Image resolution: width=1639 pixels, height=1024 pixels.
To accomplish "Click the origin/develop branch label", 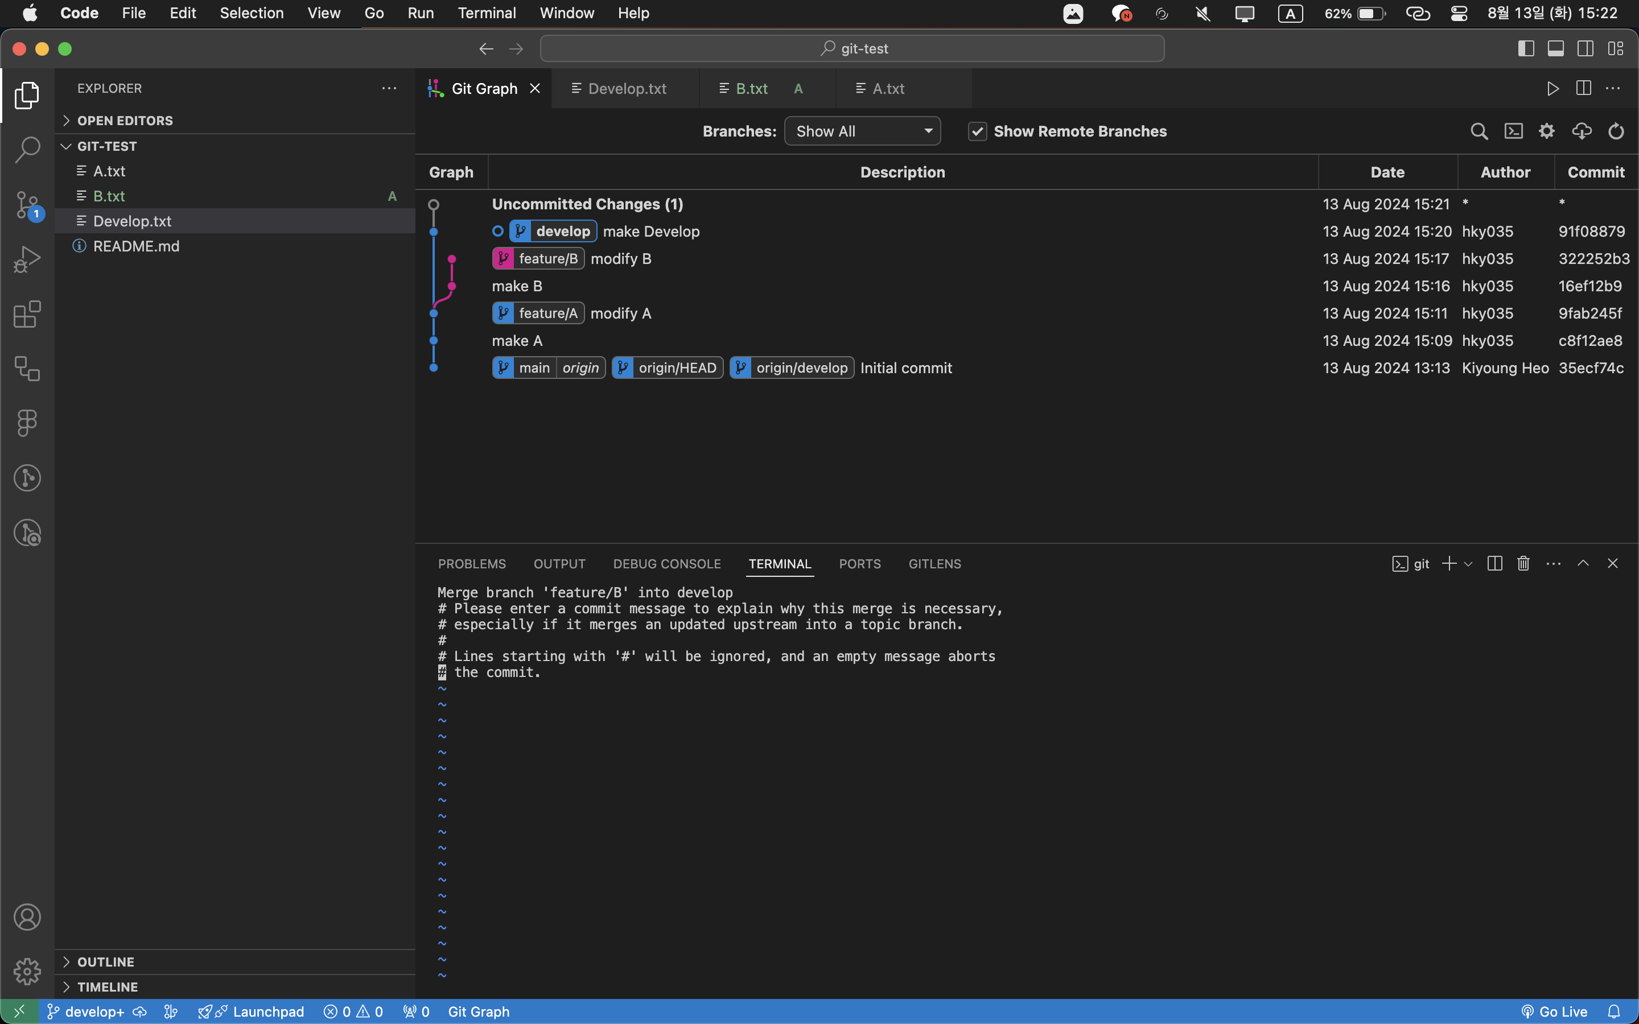I will 792,368.
